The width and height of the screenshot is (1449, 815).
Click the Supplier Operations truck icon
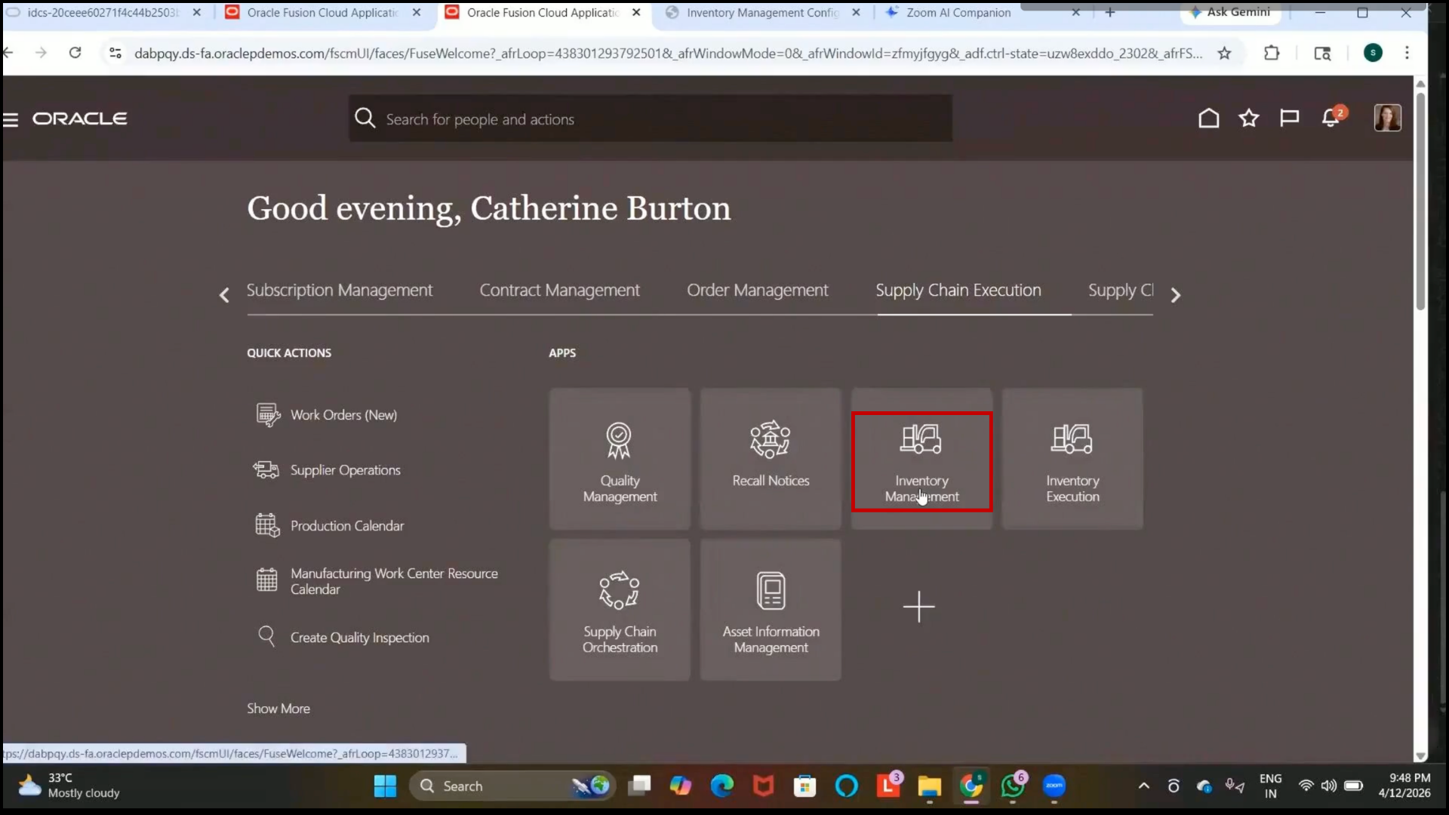tap(266, 470)
